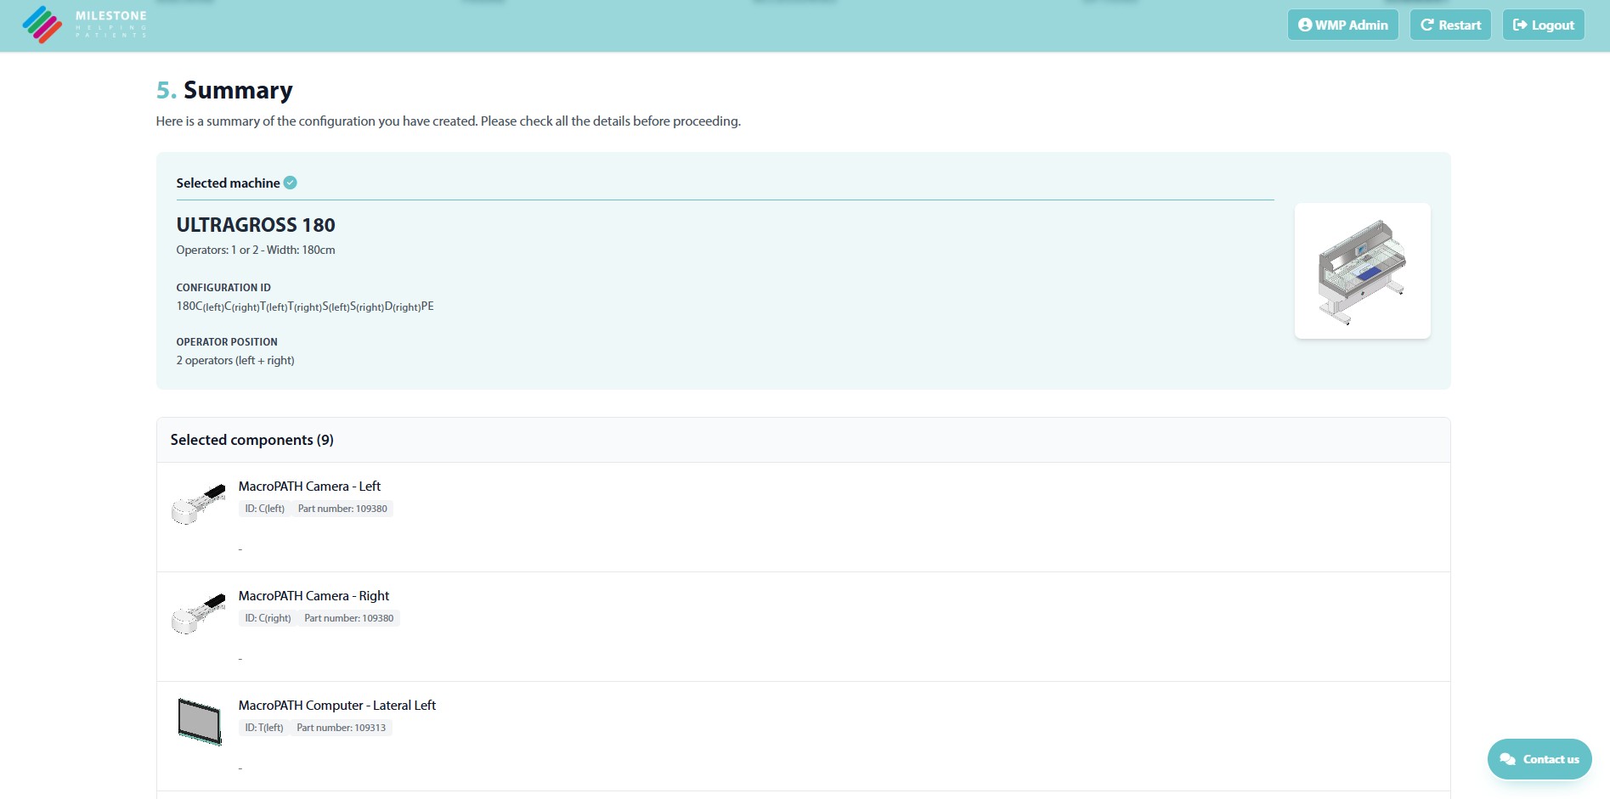The image size is (1610, 799).
Task: Click the MacroPATH Camera - Left image
Action: point(199,504)
